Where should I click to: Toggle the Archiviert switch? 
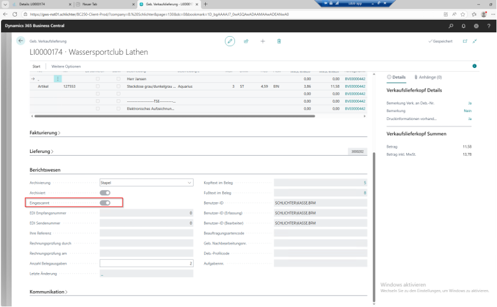tap(105, 193)
